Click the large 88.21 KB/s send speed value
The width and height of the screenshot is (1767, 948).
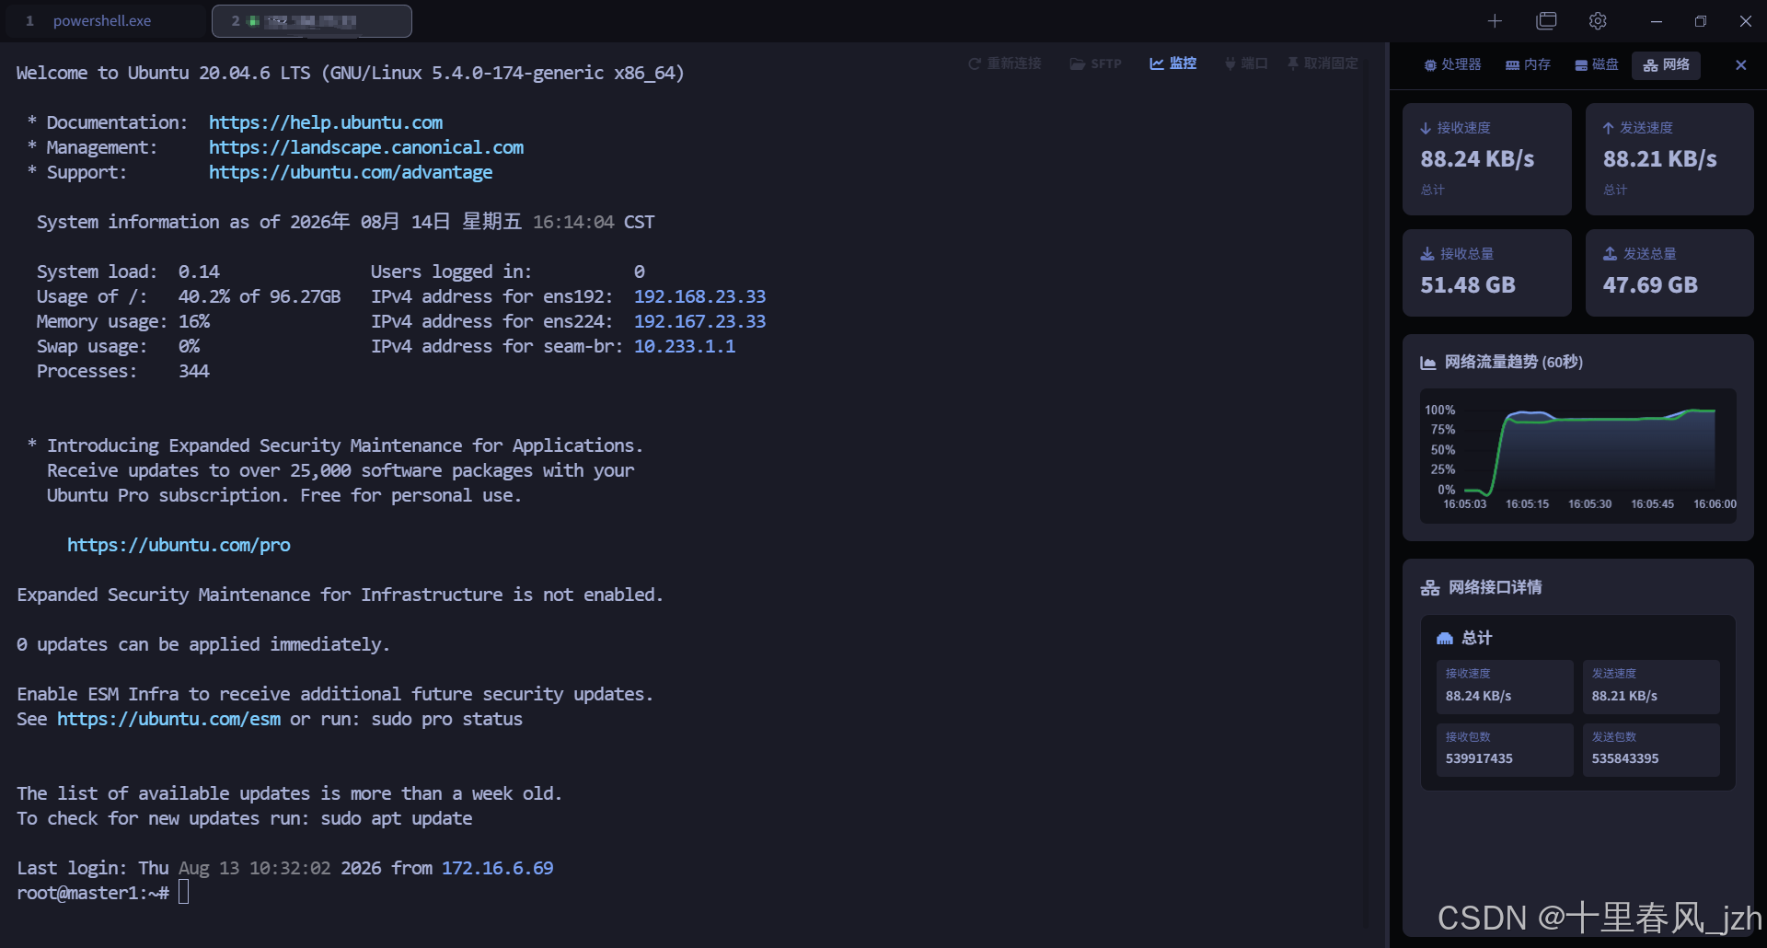click(1660, 159)
